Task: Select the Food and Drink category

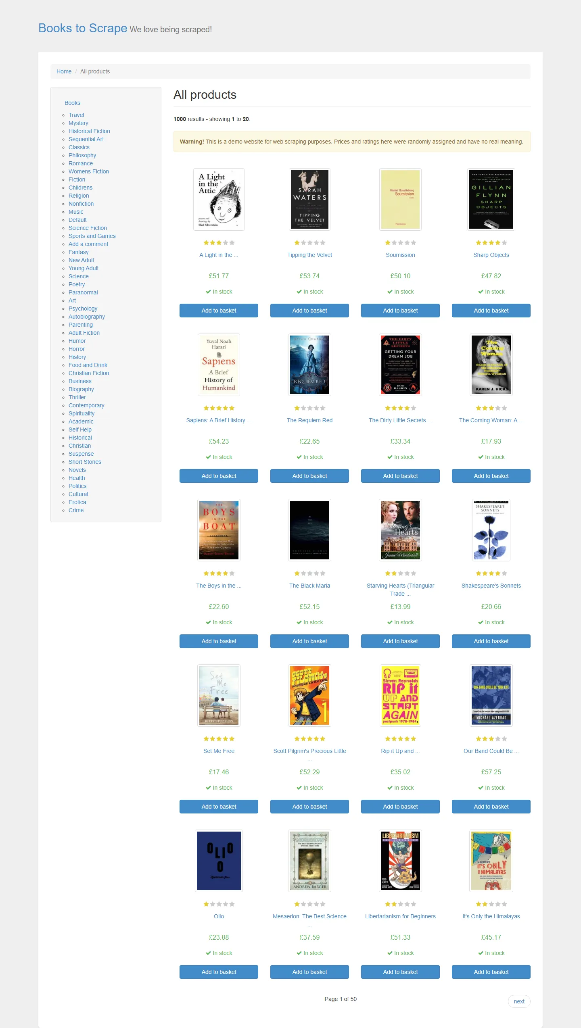Action: [x=88, y=365]
